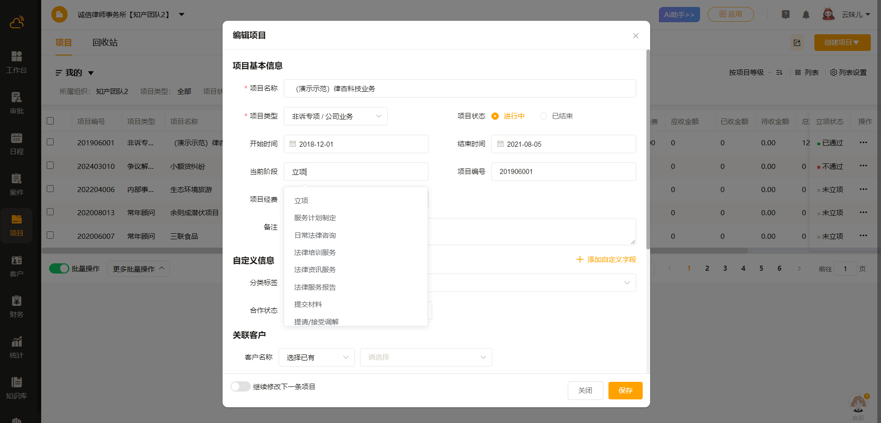This screenshot has width=881, height=423.
Task: Choose 法律培训服务 from stage list
Action: [x=315, y=253]
